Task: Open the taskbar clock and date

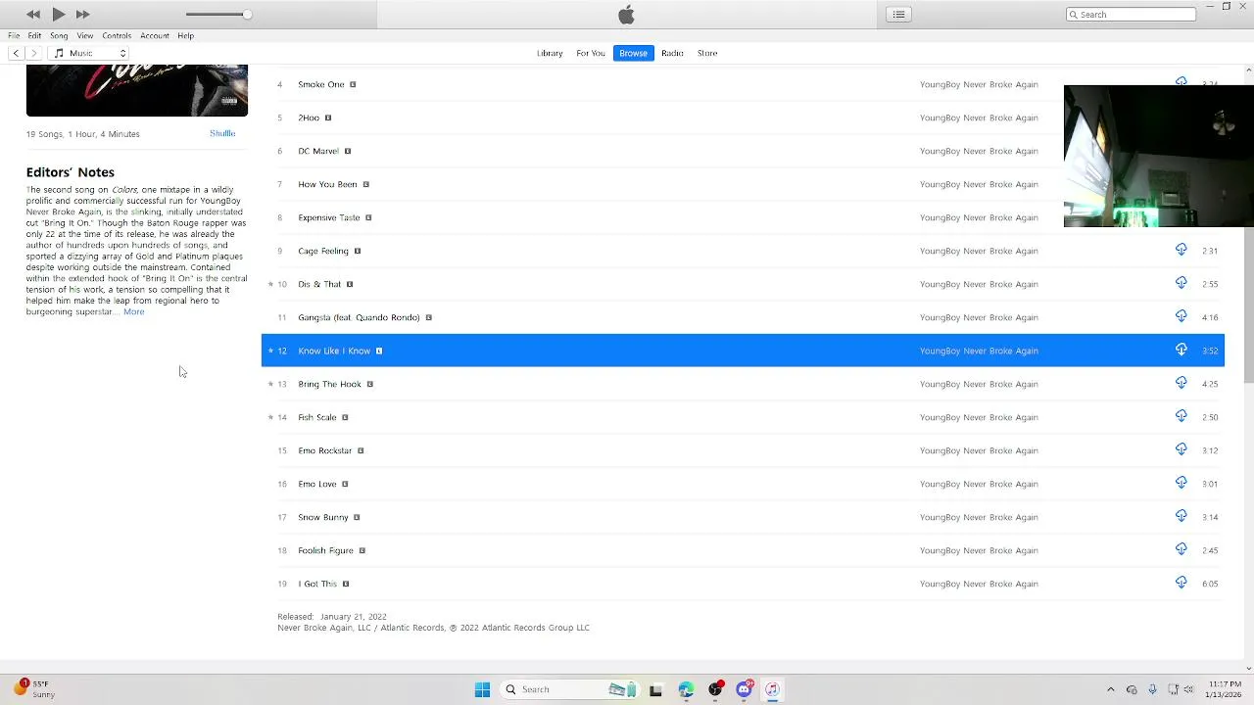Action: pos(1225,689)
